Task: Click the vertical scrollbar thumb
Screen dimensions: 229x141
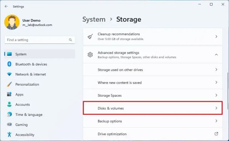Action: 228,91
